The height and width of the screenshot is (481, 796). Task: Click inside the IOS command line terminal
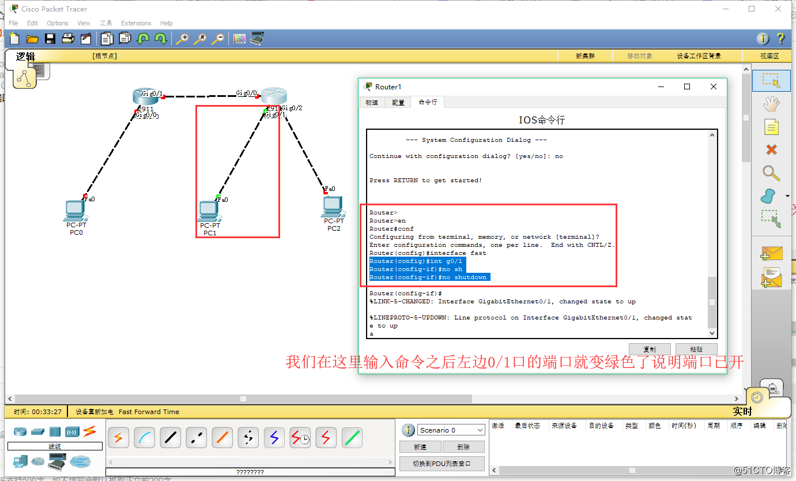click(538, 234)
